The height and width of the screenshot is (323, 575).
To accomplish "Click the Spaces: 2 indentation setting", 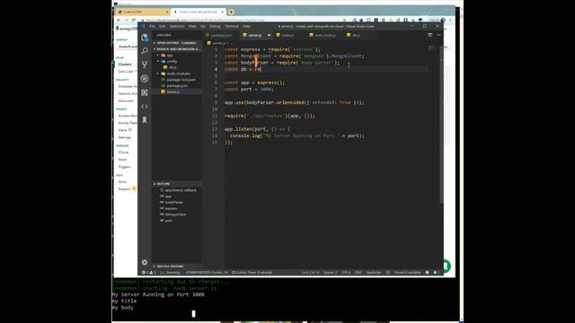I will 330,273.
